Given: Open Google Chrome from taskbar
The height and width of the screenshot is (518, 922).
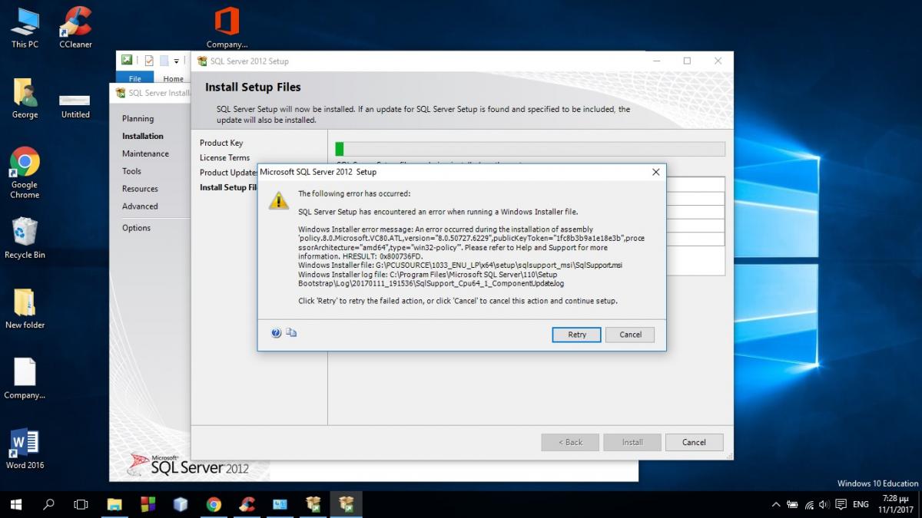Looking at the screenshot, I should pyautogui.click(x=214, y=504).
